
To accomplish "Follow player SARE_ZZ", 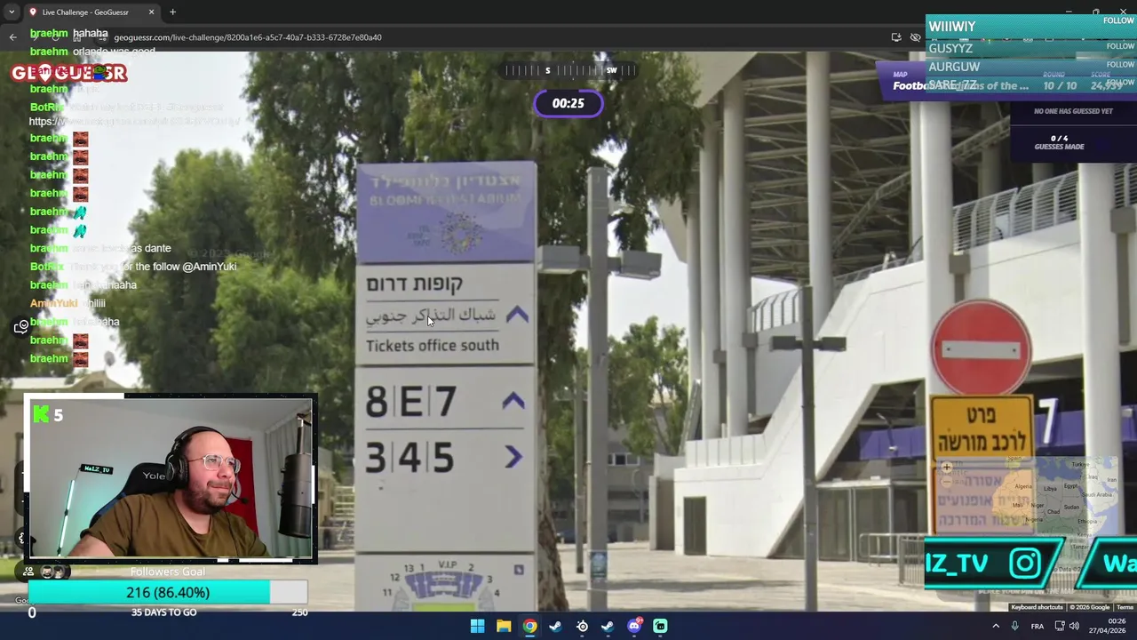I will (1118, 83).
